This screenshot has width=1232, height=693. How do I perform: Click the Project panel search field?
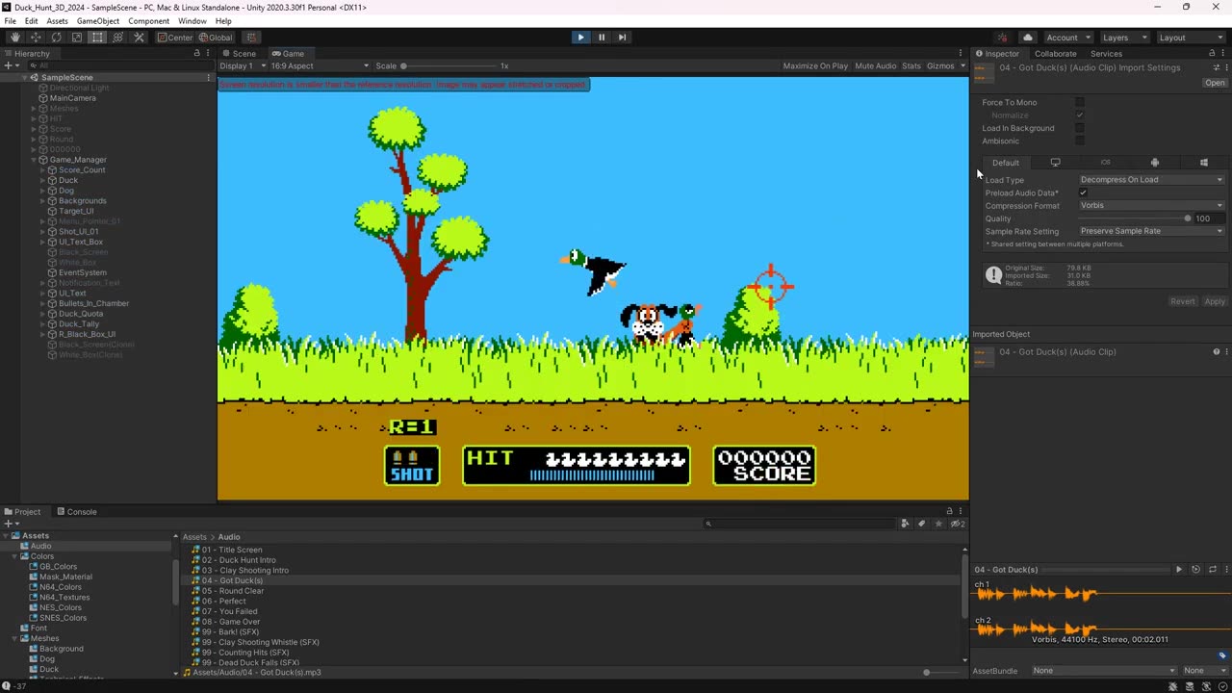(801, 524)
